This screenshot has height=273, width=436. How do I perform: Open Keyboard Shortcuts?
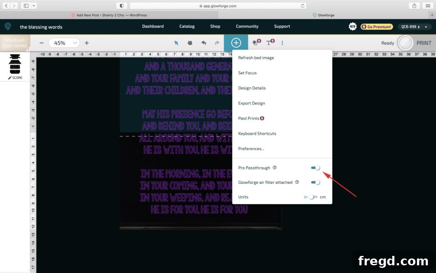[257, 134]
